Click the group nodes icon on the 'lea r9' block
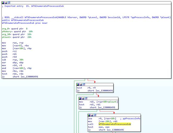This screenshot has width=173, height=133. point(95,115)
